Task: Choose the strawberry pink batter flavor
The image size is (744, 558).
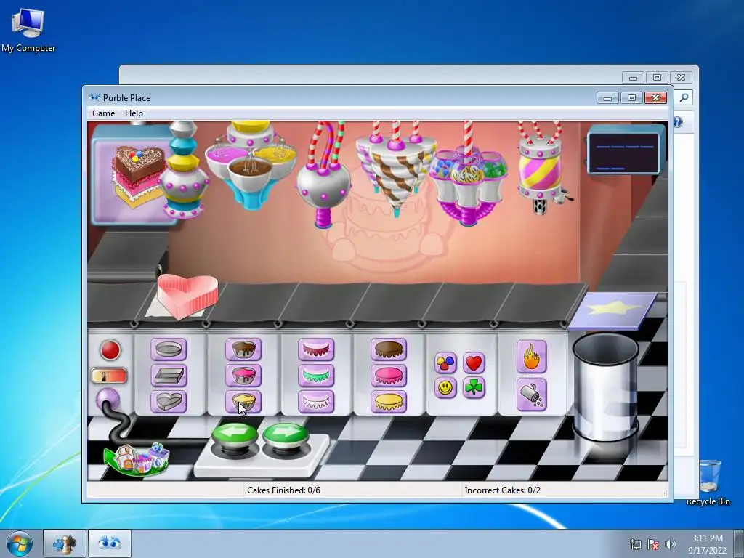Action: point(243,376)
